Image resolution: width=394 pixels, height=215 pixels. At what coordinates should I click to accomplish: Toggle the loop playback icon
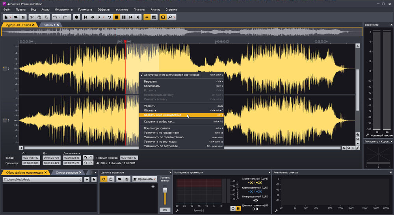tap(110, 17)
